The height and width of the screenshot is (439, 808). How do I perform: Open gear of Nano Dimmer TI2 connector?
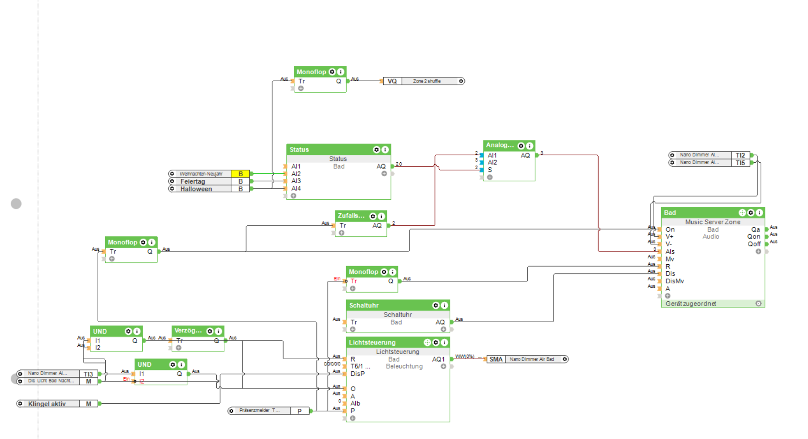click(x=672, y=155)
